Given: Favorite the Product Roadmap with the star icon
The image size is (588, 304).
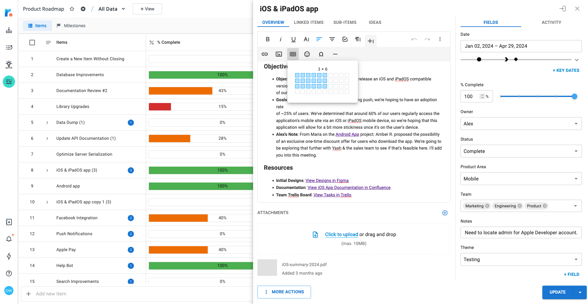Looking at the screenshot, I should point(72,9).
